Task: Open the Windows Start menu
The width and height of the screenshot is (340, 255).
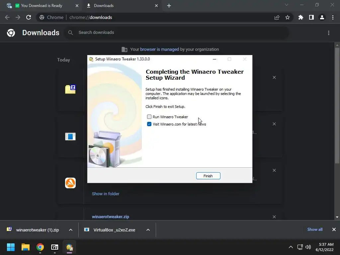Action: (11, 247)
